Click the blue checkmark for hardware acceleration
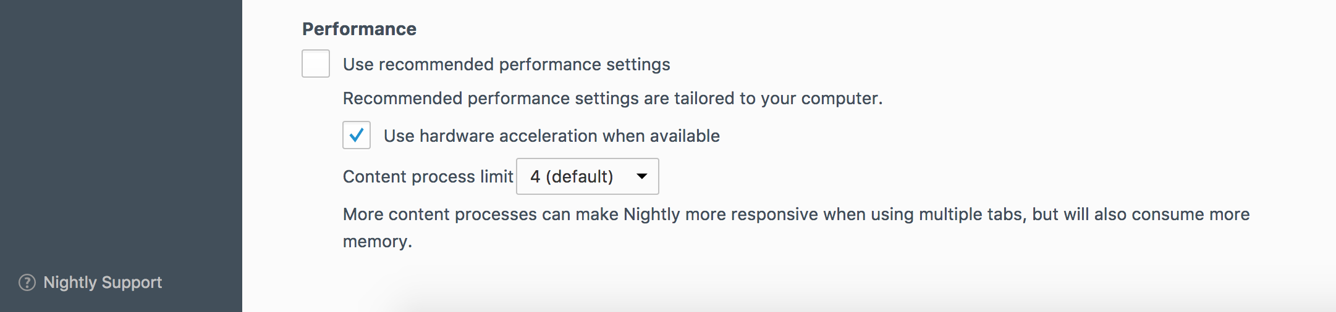The image size is (1336, 312). (357, 135)
